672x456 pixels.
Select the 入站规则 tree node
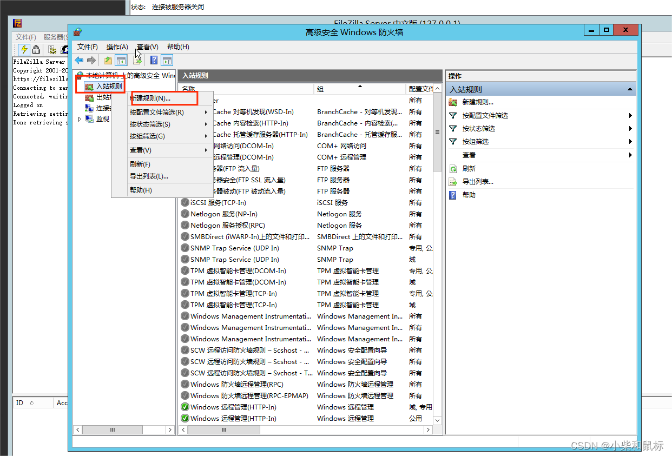point(109,87)
